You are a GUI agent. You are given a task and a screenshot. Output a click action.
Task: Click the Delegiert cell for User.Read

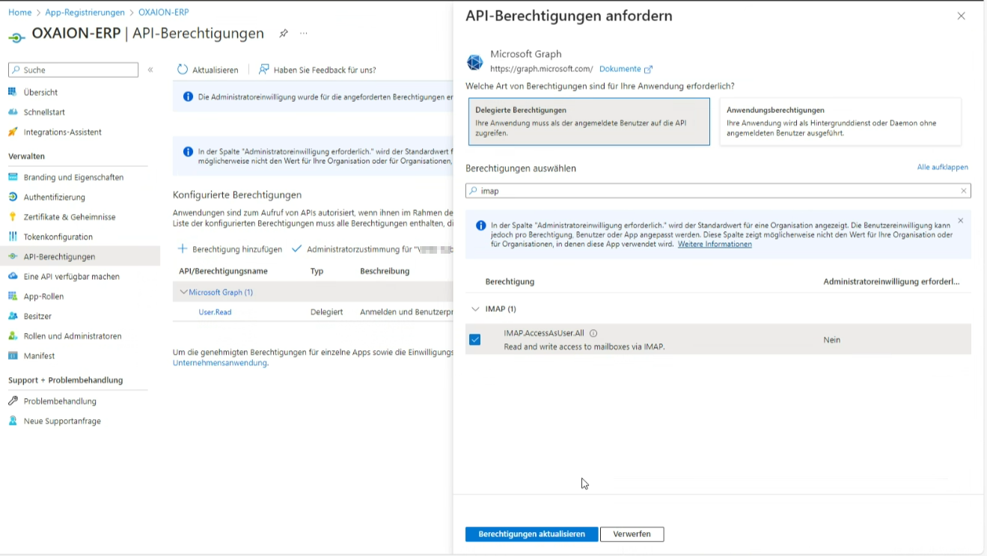click(326, 312)
